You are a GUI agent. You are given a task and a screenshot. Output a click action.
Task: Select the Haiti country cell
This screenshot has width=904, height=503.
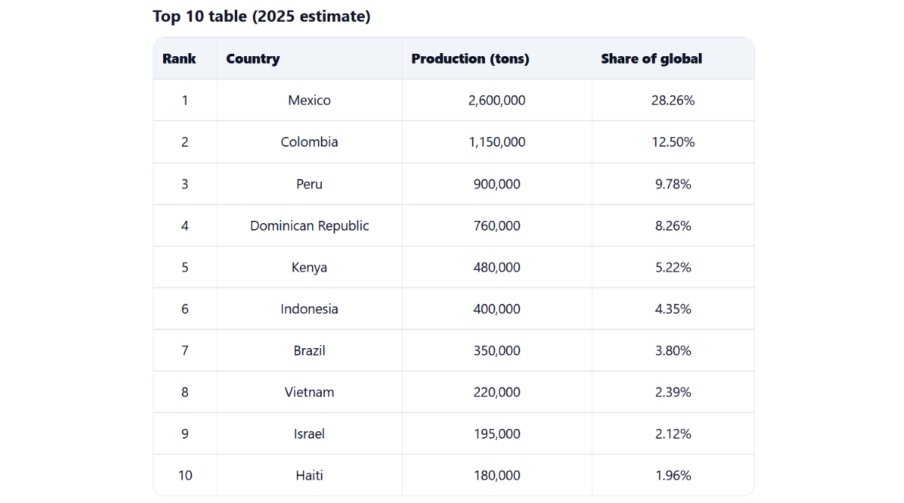click(309, 475)
